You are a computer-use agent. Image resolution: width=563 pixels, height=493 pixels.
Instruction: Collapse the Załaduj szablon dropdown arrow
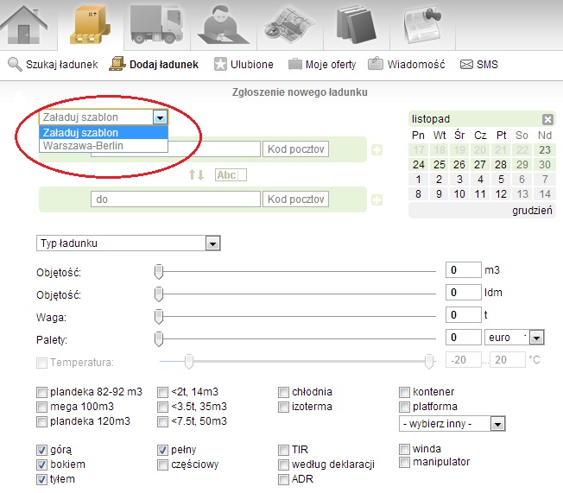(x=160, y=117)
